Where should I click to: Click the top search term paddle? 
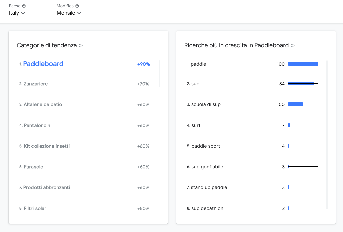pos(199,64)
